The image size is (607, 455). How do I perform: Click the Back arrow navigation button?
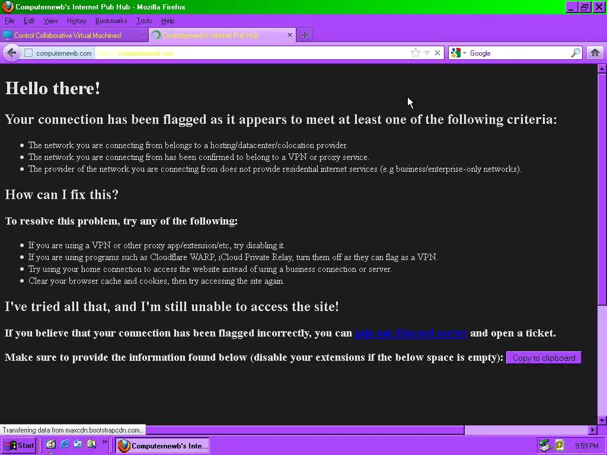pyautogui.click(x=12, y=53)
